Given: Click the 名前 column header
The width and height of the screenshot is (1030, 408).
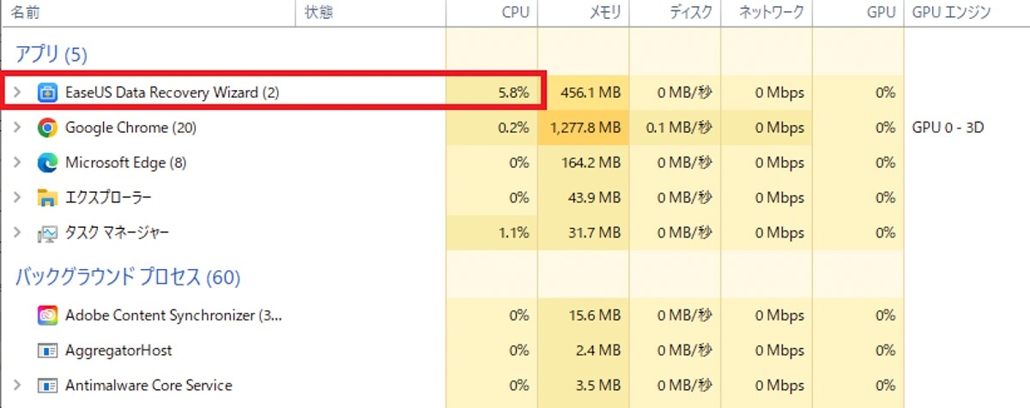Looking at the screenshot, I should (25, 13).
